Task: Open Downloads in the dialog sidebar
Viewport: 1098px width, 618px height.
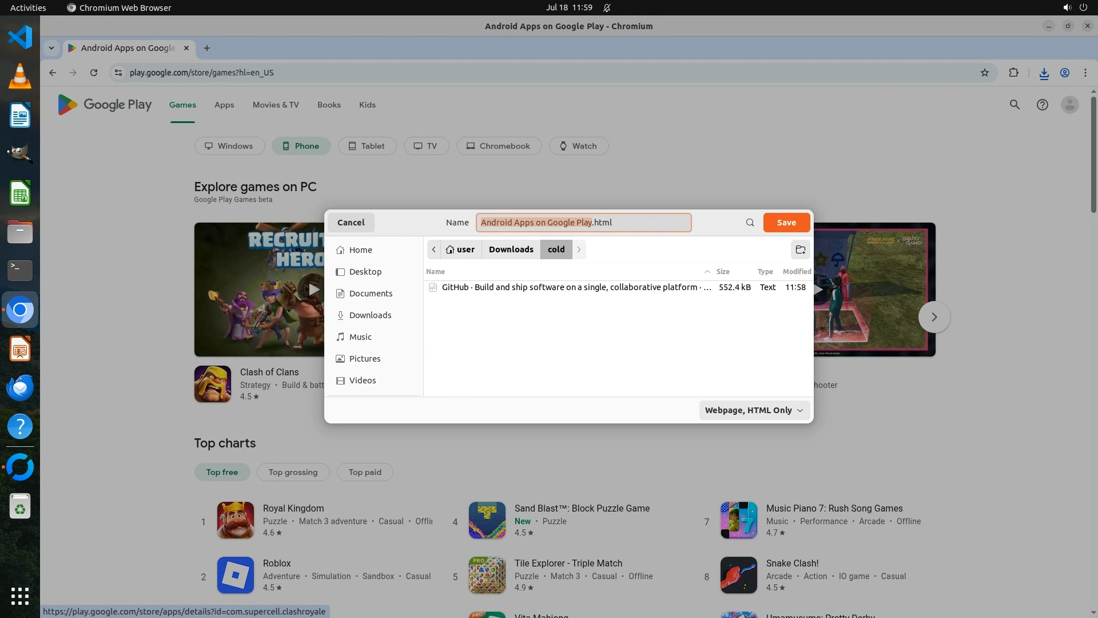Action: tap(370, 315)
